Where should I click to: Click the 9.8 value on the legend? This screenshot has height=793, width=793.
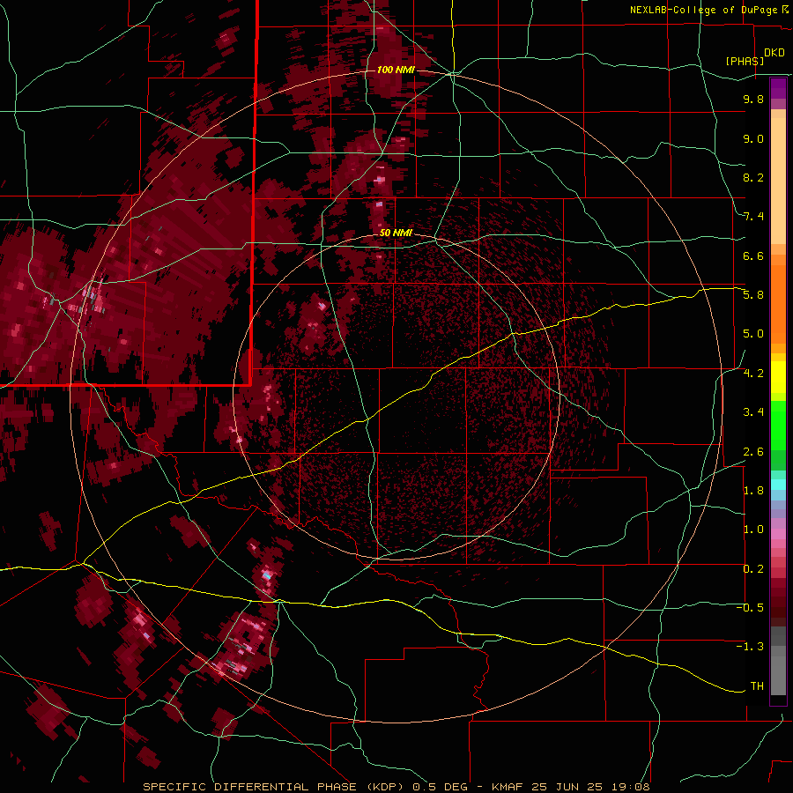click(753, 99)
